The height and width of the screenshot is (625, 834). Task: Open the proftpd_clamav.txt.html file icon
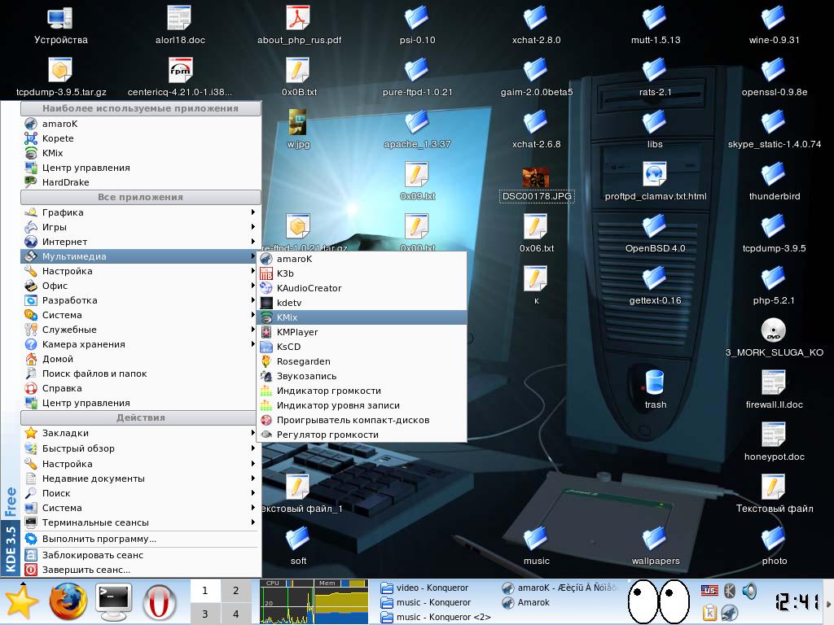pyautogui.click(x=656, y=181)
